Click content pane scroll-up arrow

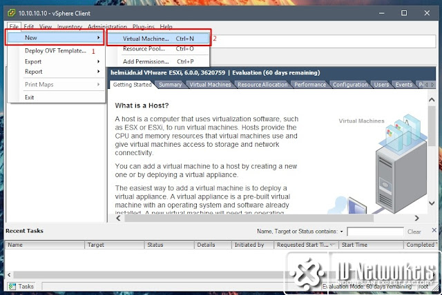pyautogui.click(x=431, y=100)
